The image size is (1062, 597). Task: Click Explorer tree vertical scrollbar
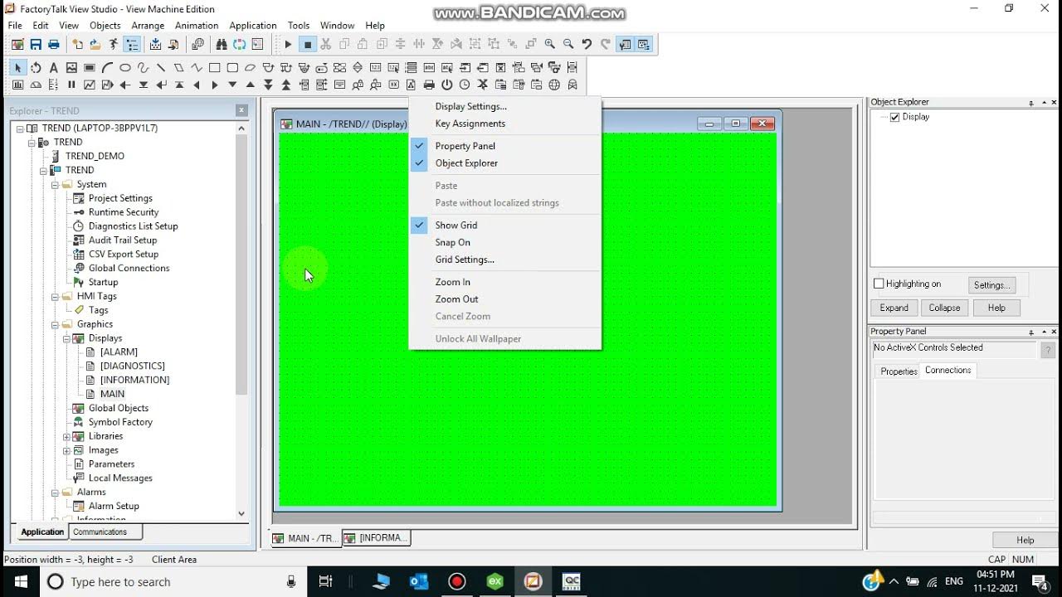[241, 321]
